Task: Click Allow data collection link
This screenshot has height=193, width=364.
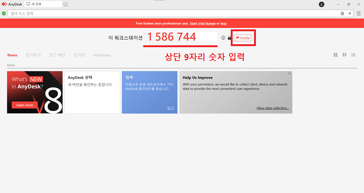Action: pyautogui.click(x=273, y=108)
